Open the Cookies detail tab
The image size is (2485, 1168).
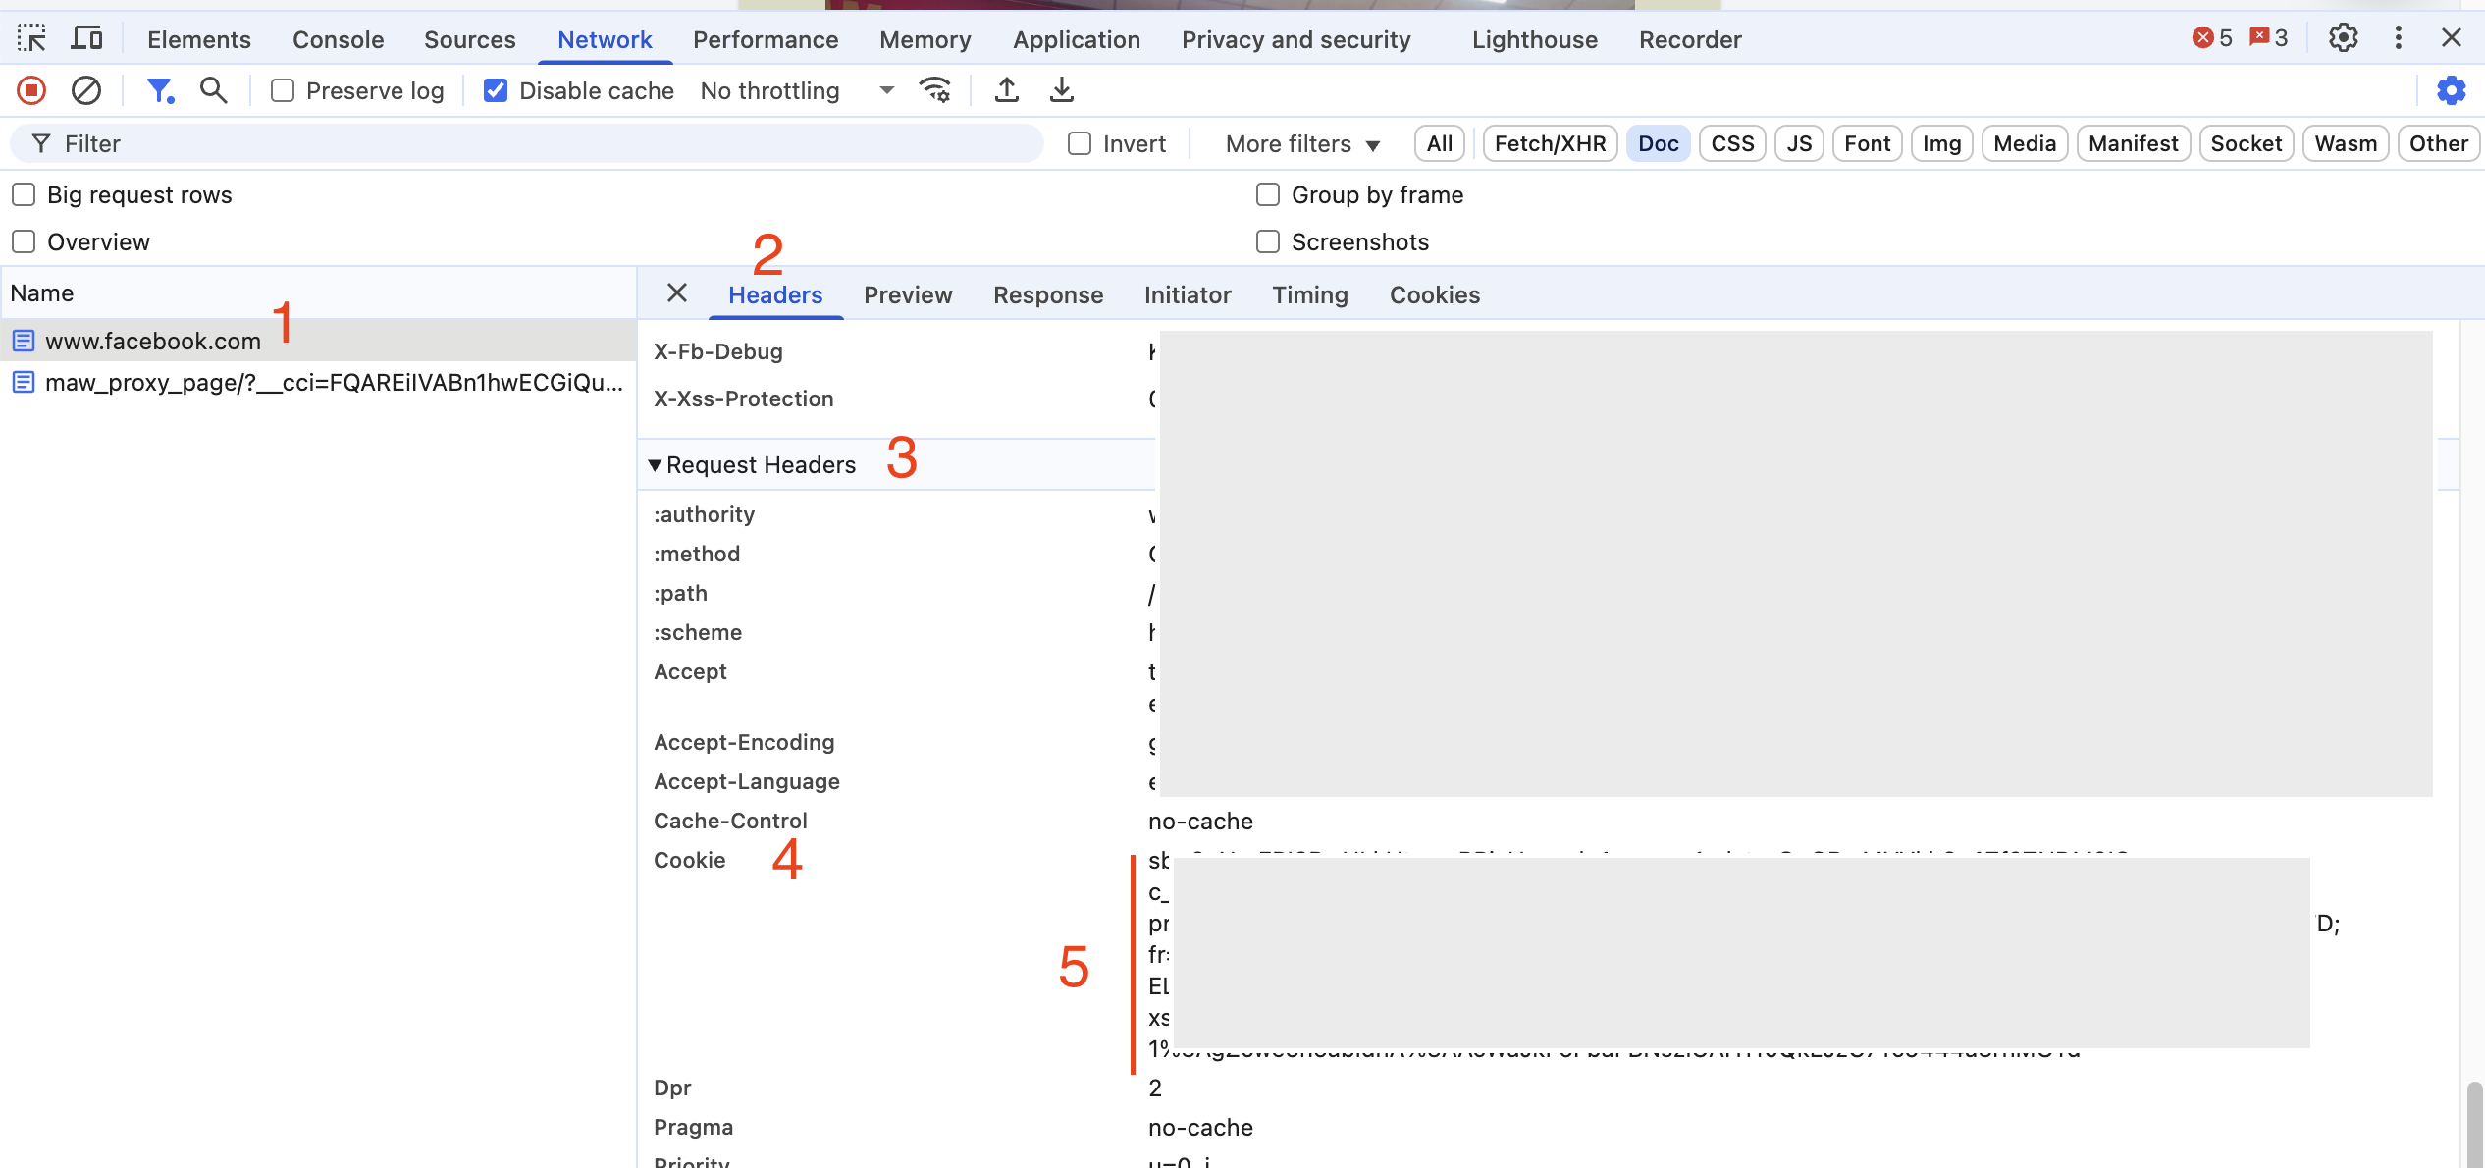click(1434, 294)
